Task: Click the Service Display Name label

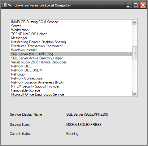Action: 26,114
